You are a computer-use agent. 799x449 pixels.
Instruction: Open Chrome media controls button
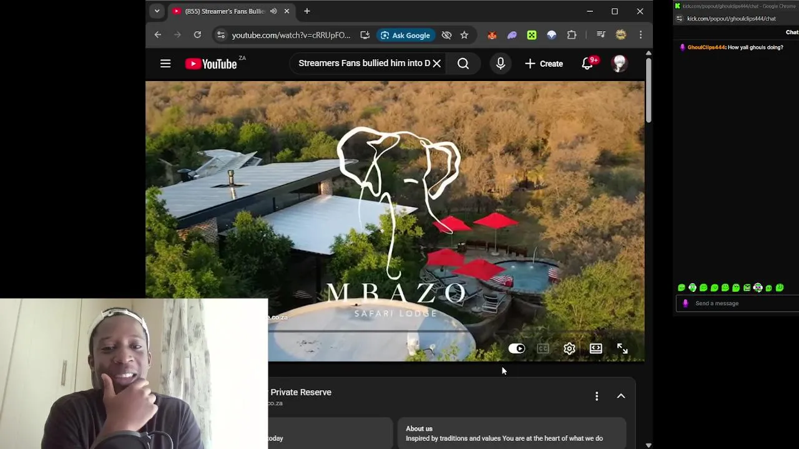600,36
